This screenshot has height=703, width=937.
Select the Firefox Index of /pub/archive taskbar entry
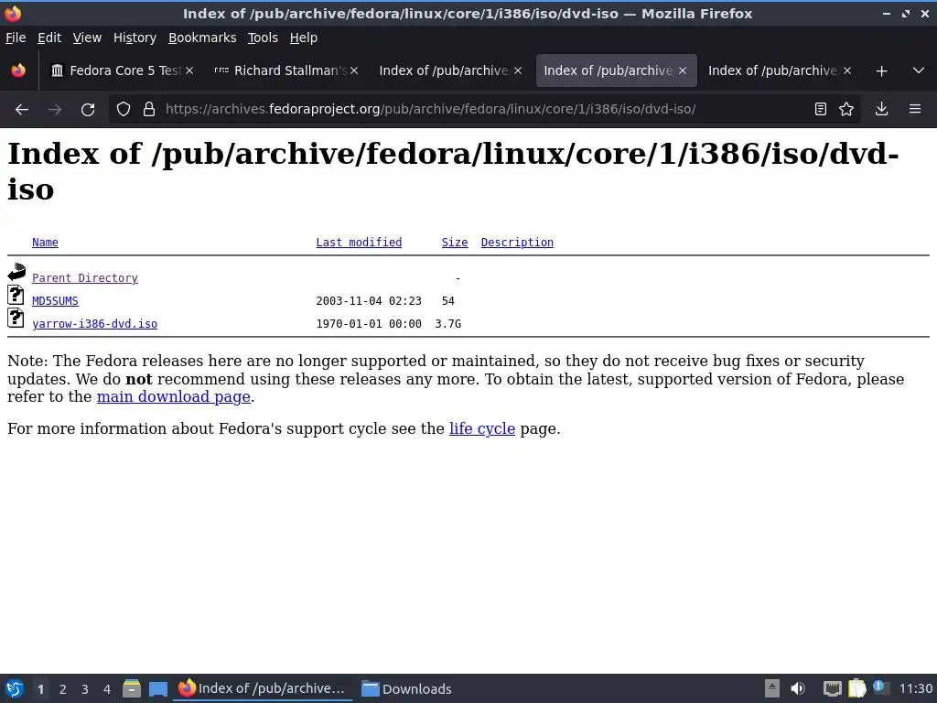(263, 688)
